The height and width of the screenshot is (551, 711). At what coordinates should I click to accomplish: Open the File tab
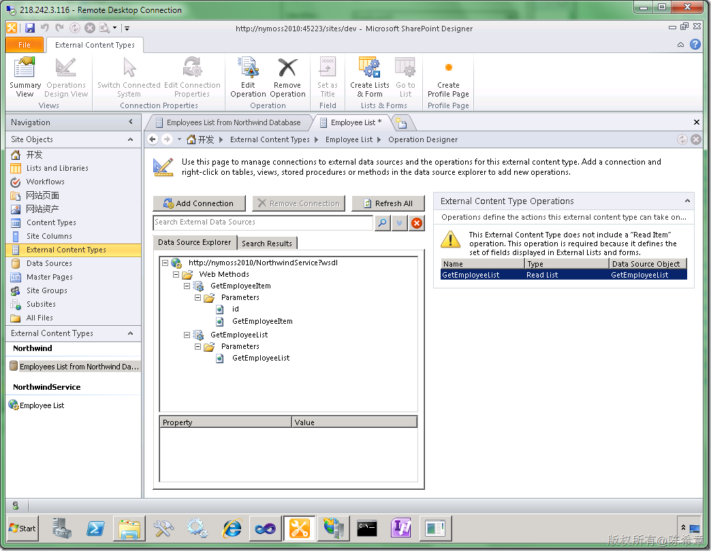point(25,45)
